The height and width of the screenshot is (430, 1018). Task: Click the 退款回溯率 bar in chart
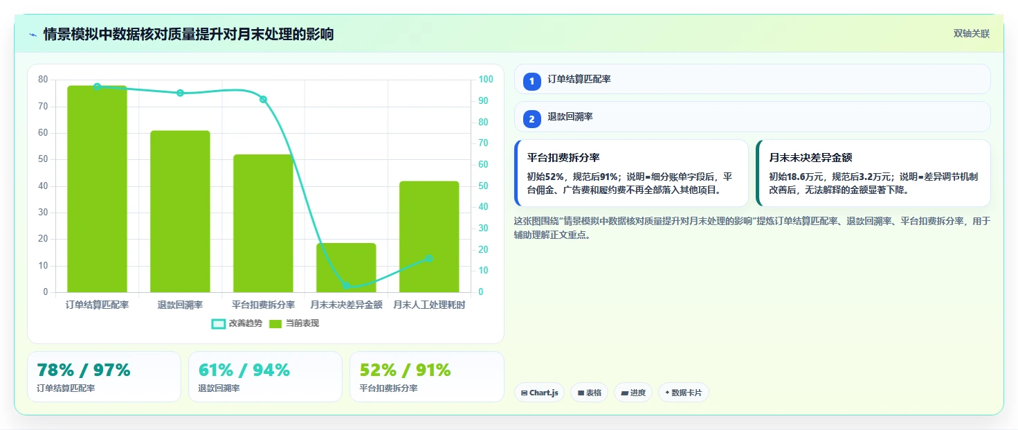pyautogui.click(x=180, y=211)
